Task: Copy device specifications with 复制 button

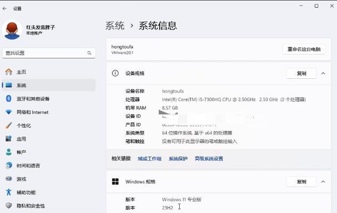Action: tap(301, 73)
